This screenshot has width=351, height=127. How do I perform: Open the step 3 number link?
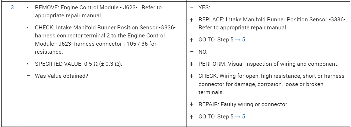(12, 7)
